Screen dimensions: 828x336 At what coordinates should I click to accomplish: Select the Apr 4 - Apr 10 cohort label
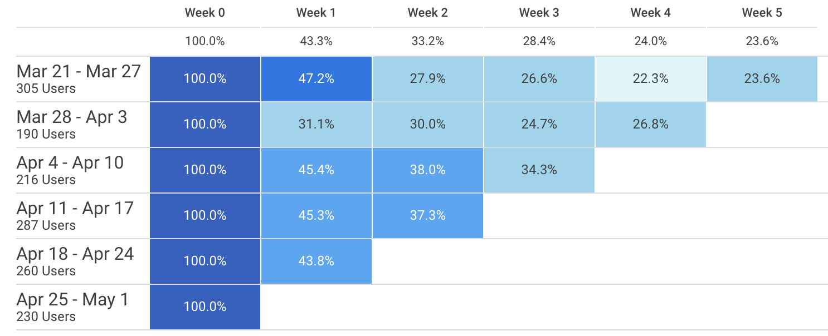(70, 163)
